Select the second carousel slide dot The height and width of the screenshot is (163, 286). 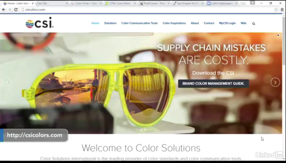click(141, 130)
